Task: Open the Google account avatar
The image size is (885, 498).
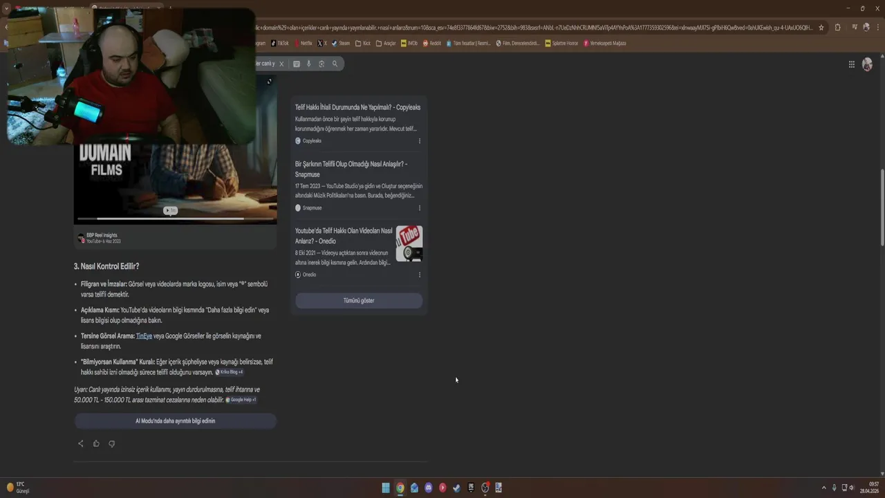Action: 867,64
